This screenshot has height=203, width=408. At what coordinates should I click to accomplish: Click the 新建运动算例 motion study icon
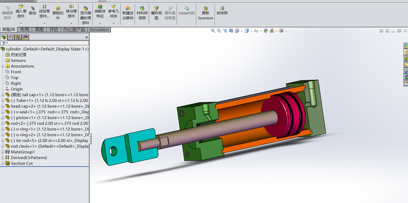[128, 13]
